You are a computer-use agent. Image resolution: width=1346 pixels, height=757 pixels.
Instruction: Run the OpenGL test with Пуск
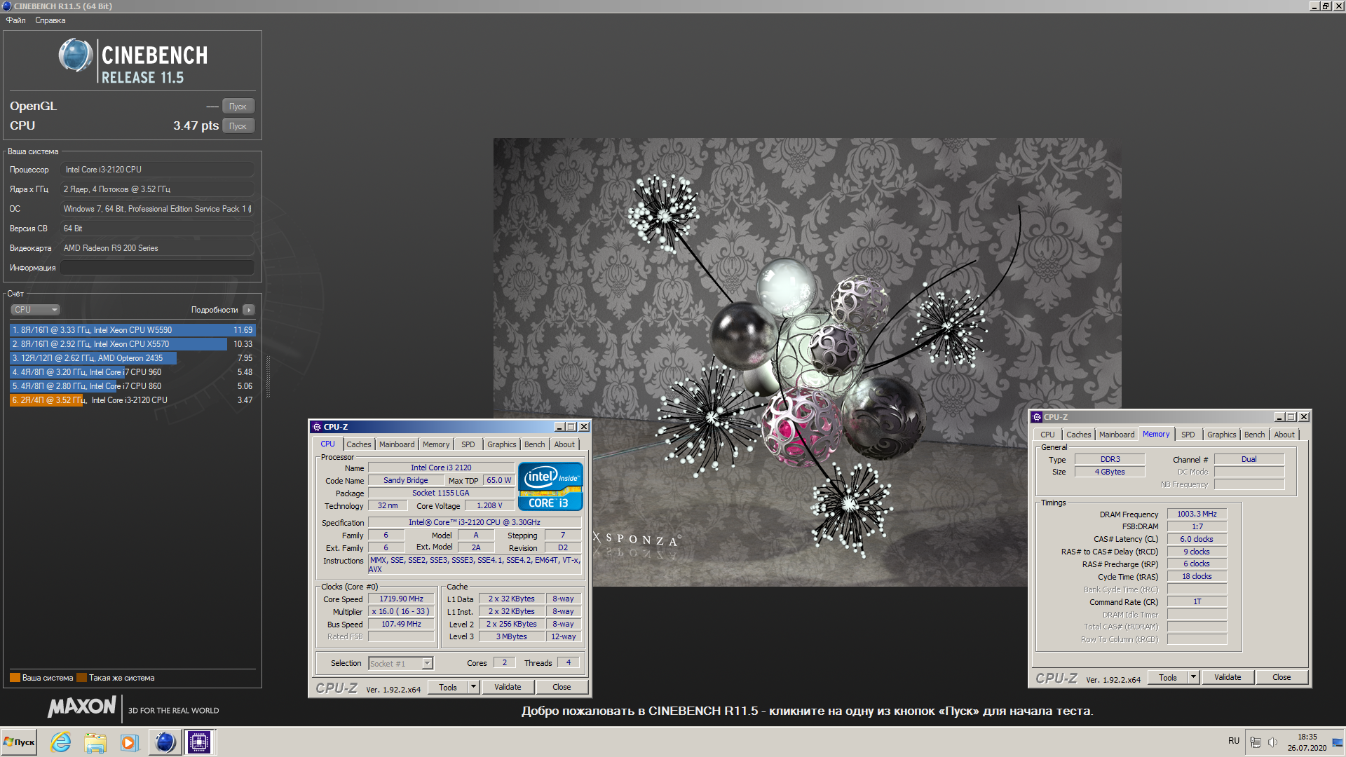click(x=238, y=107)
